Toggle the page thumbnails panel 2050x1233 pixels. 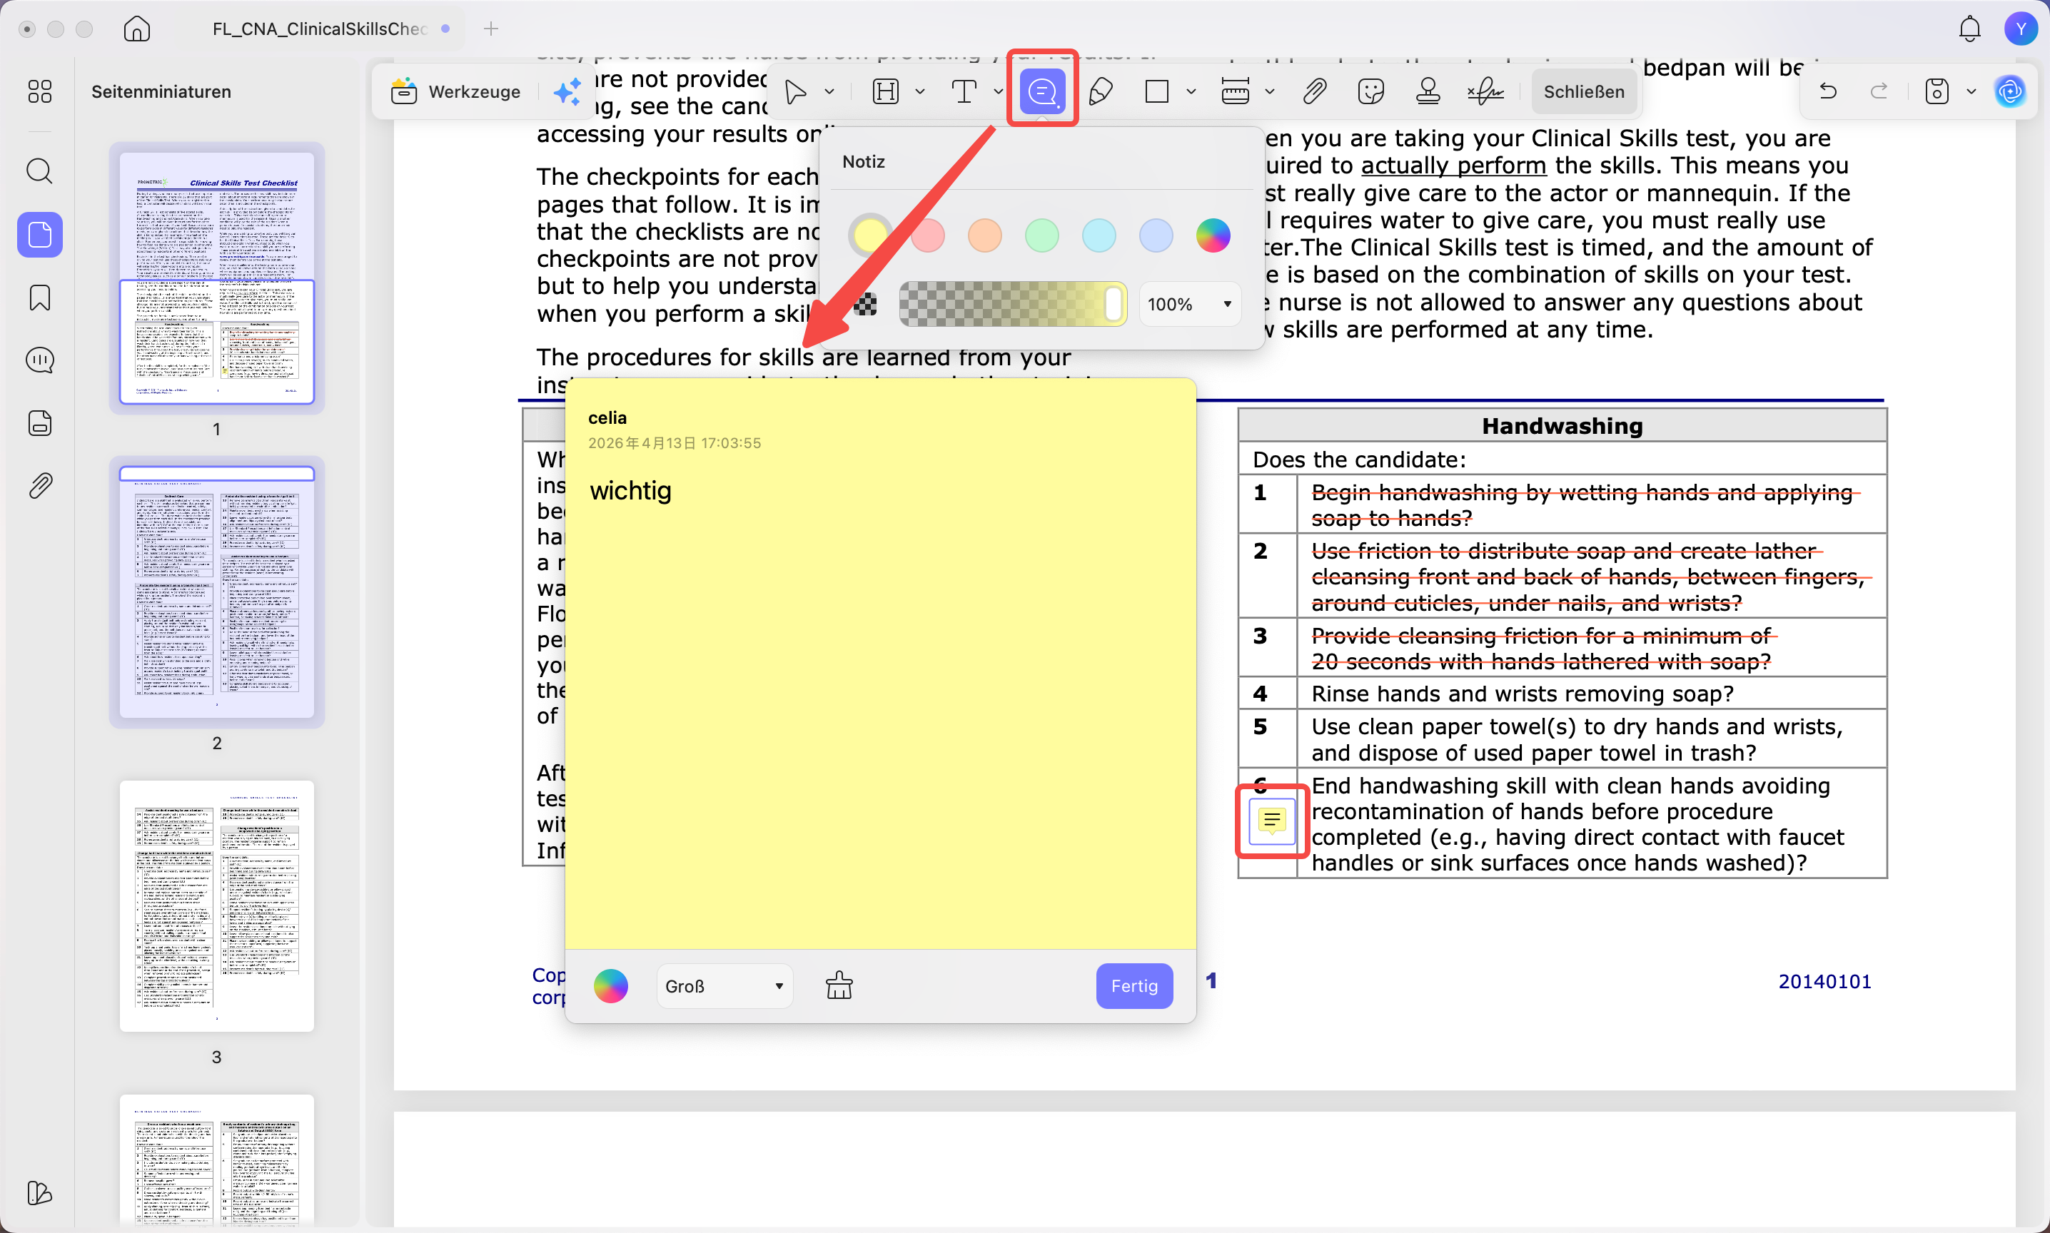click(x=40, y=234)
